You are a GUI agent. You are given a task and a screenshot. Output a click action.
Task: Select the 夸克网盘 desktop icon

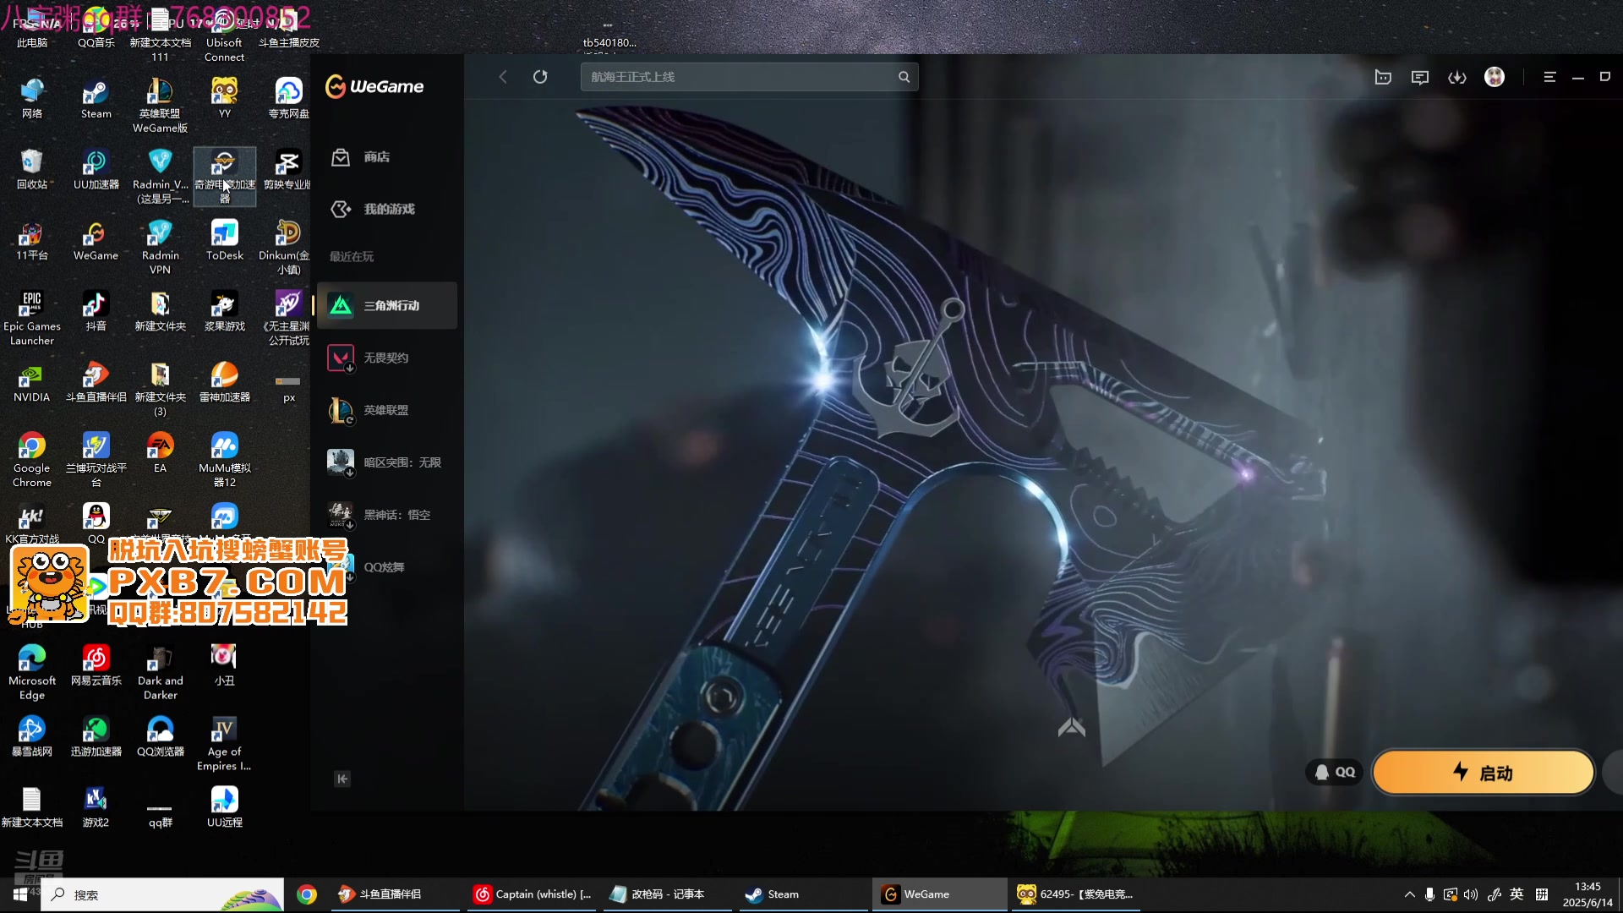click(x=288, y=99)
